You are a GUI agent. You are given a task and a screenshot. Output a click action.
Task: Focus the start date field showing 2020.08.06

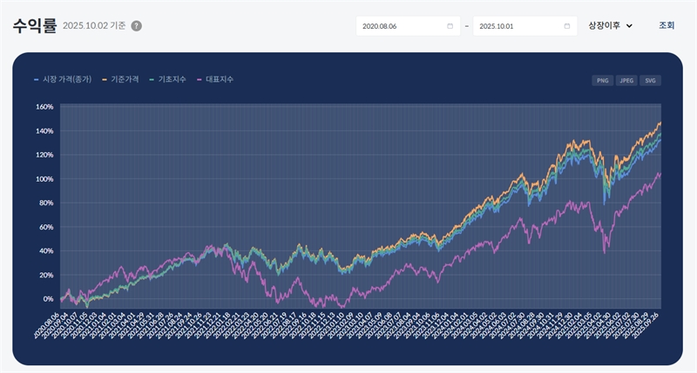tap(401, 26)
